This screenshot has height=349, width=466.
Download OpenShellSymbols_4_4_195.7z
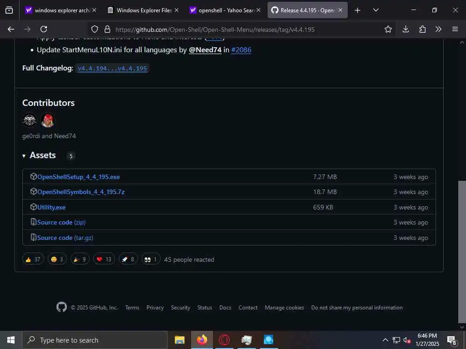point(81,192)
